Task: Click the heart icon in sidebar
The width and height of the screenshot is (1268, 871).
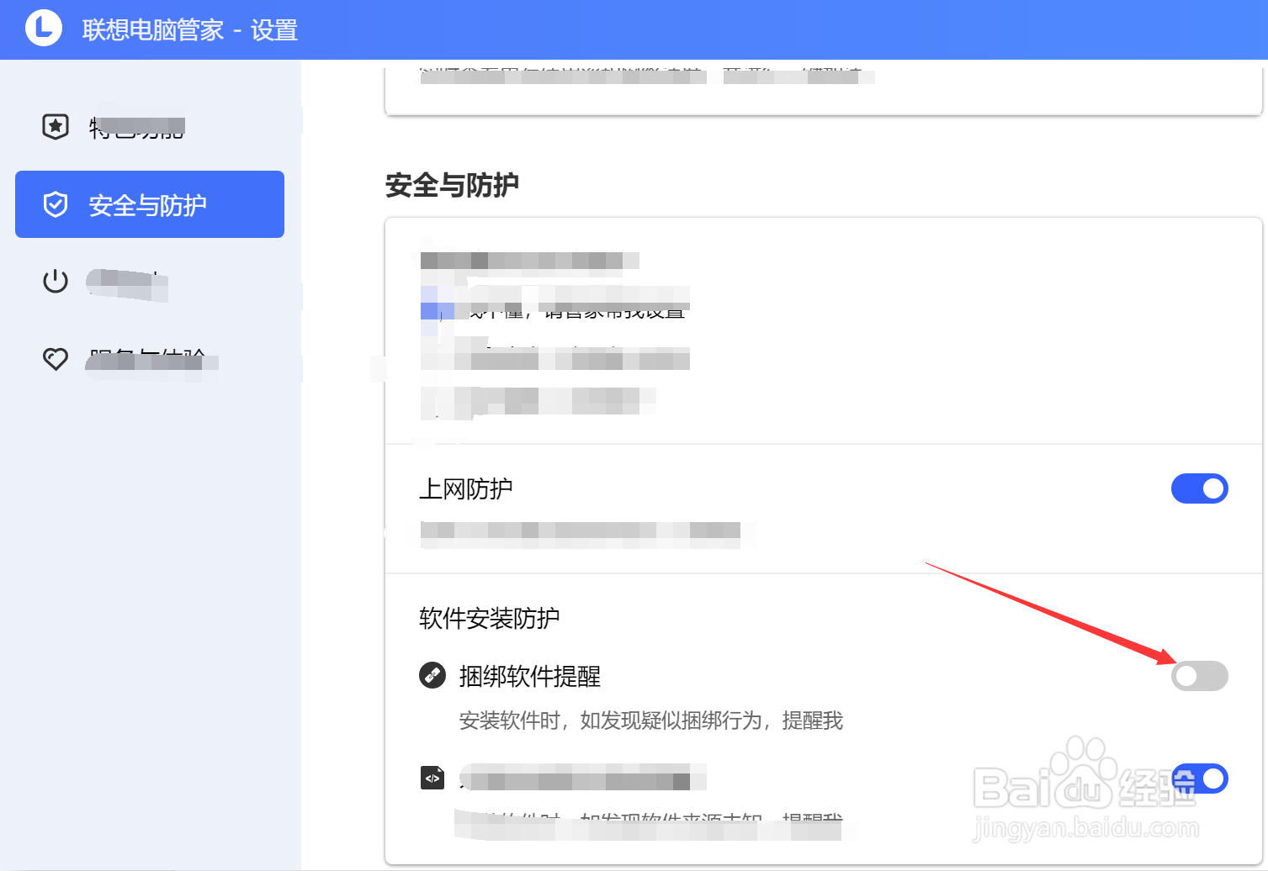Action: tap(56, 359)
